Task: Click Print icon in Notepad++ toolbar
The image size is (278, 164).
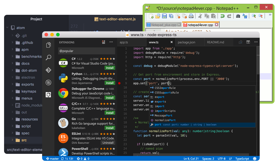Action: pos(191,16)
